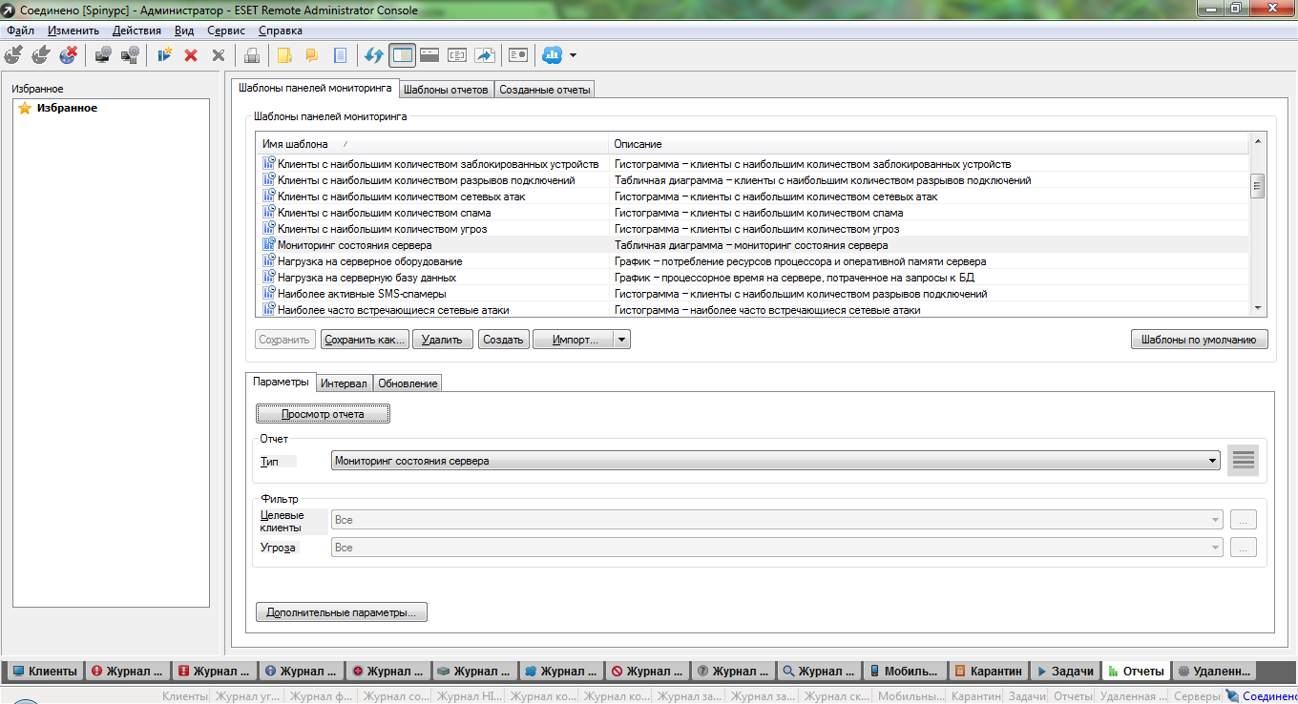
Task: Open the Угроза dropdown
Action: pos(776,548)
